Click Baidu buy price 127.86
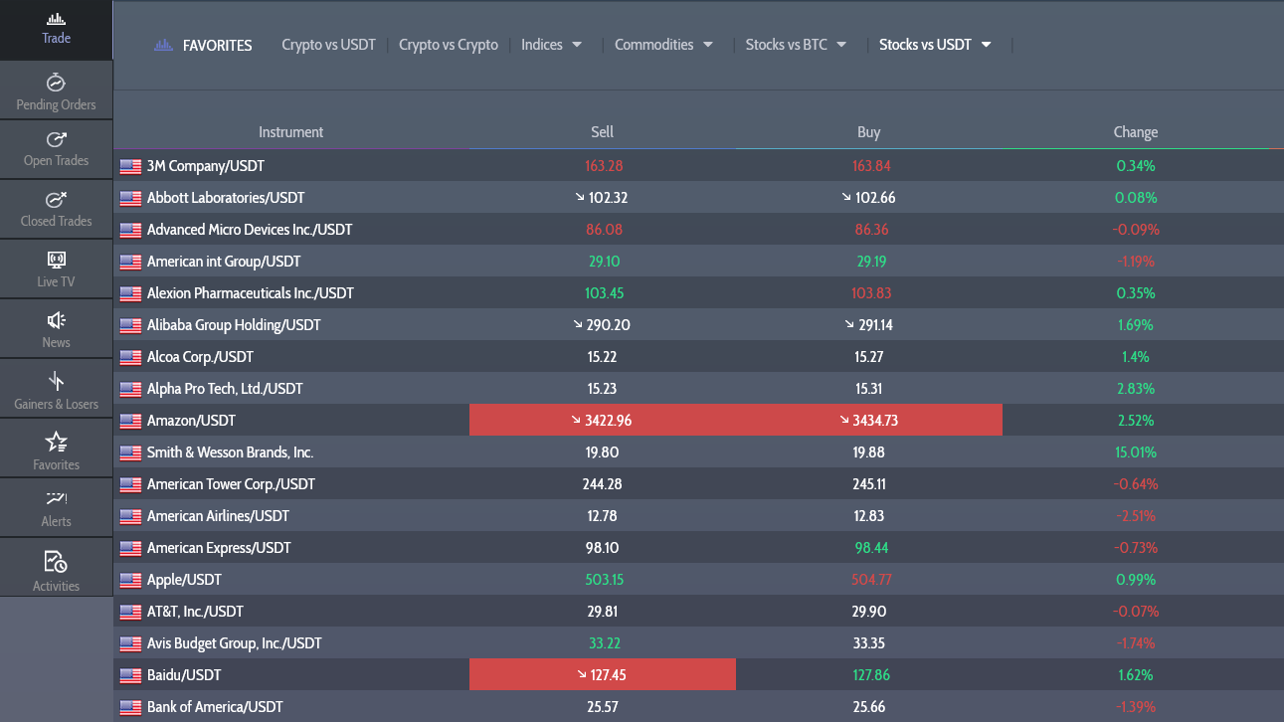Viewport: 1284px width, 722px height. [x=869, y=675]
